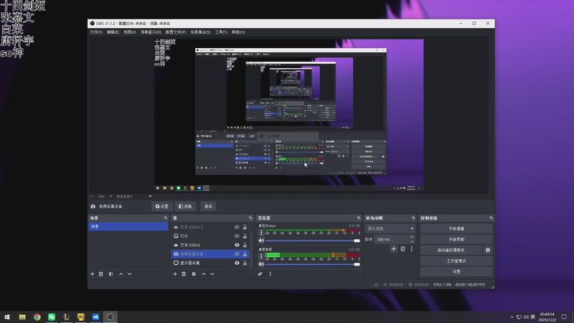Open the 停靠窗口(D) menu
This screenshot has width=574, height=323.
click(x=151, y=32)
